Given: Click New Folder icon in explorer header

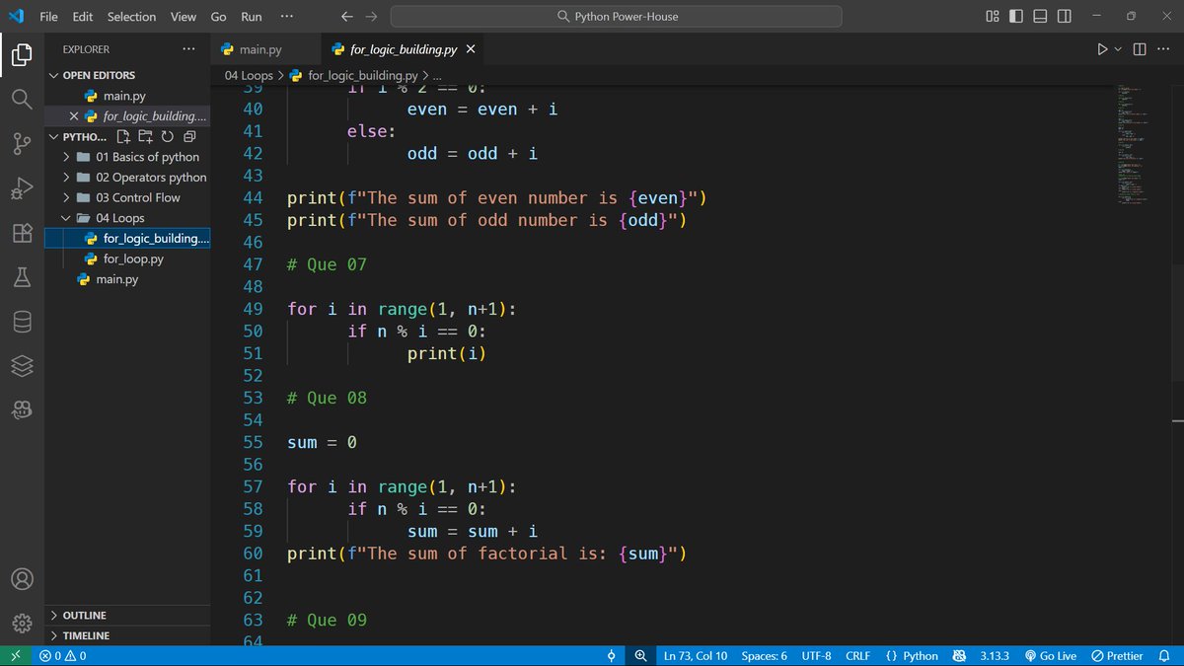Looking at the screenshot, I should pyautogui.click(x=145, y=137).
